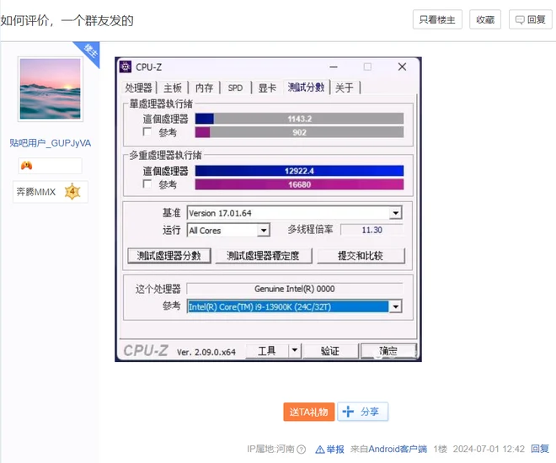
Task: Click the 1楼 floor label
Action: click(x=440, y=450)
